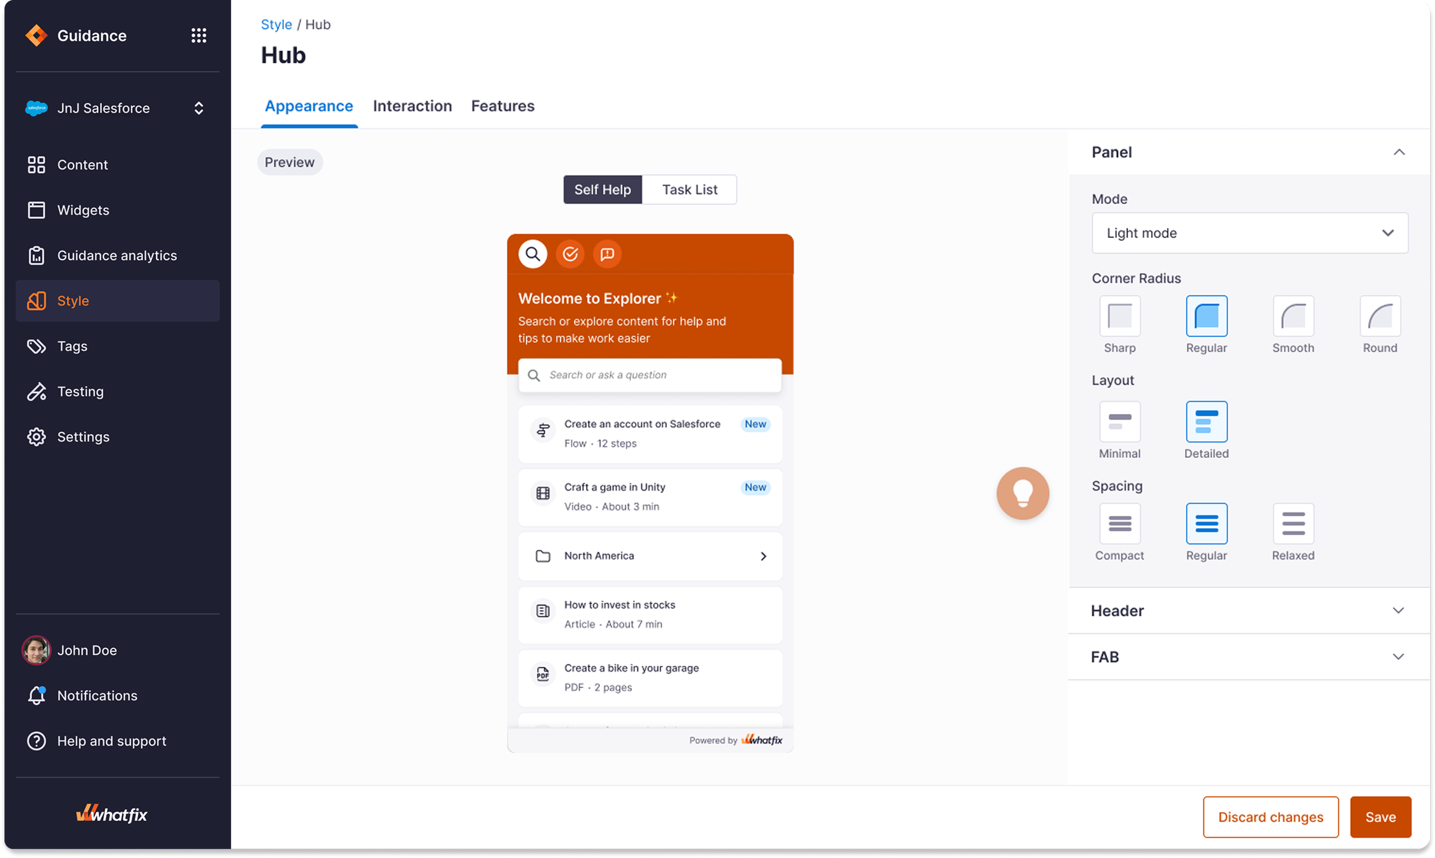The image size is (1435, 858).
Task: Switch to the Interaction tab
Action: pyautogui.click(x=412, y=106)
